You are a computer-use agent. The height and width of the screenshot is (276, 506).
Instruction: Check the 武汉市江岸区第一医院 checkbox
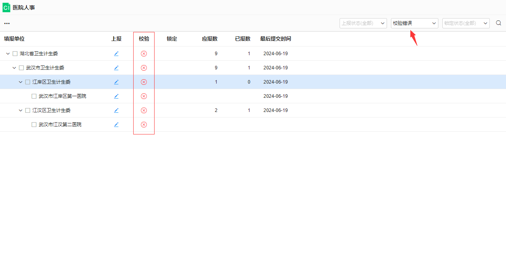pyautogui.click(x=34, y=96)
